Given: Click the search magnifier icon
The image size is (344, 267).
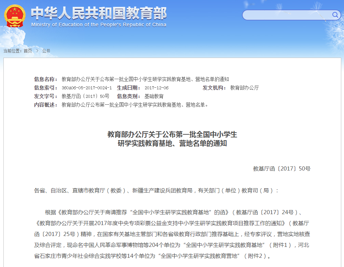Looking at the screenshot, I should click(335, 15).
